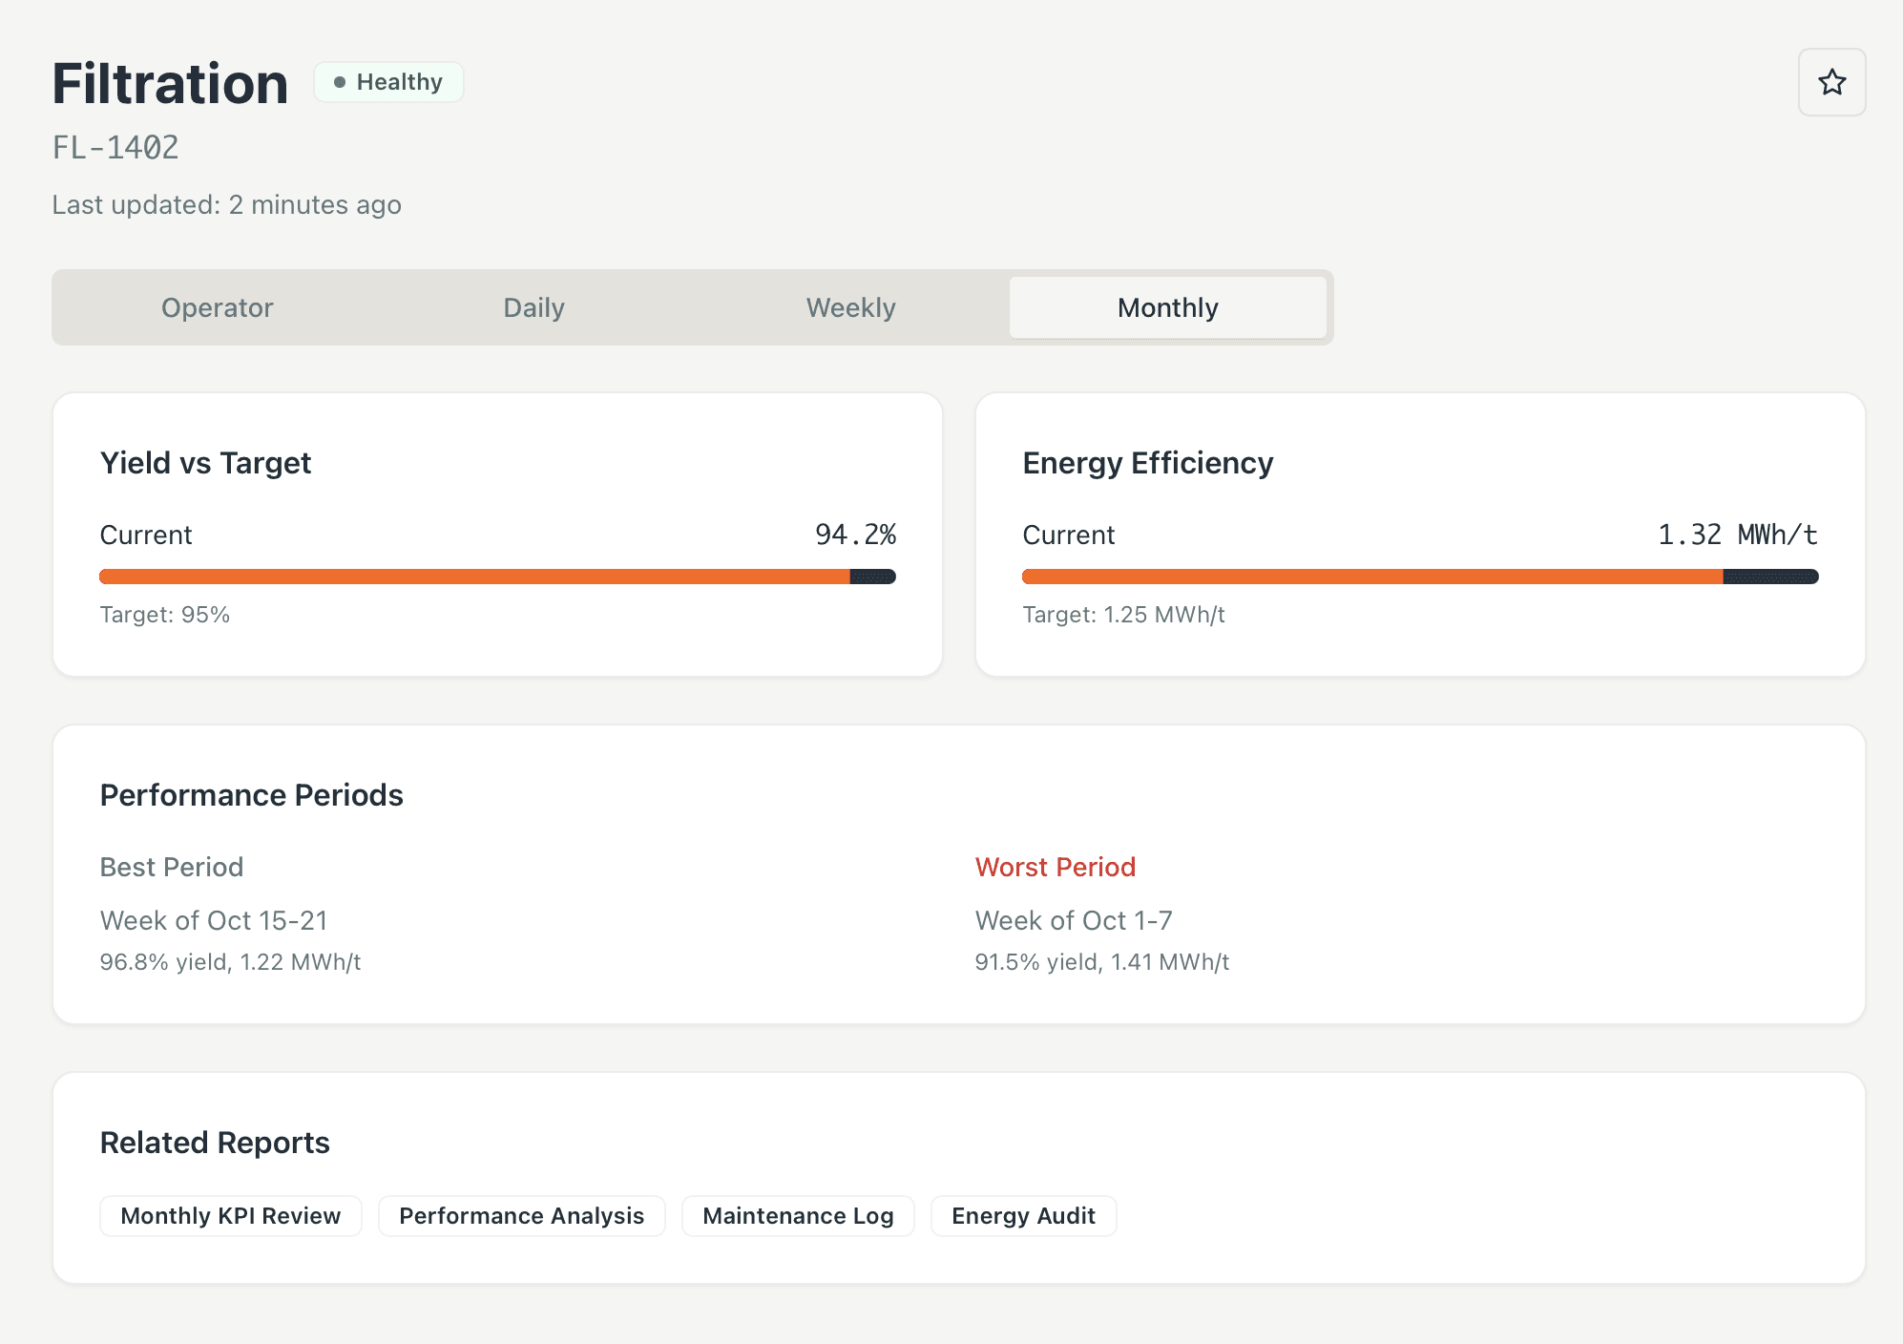The height and width of the screenshot is (1344, 1903).
Task: Click the 1.32 MWh/t energy value
Action: [x=1737, y=535]
